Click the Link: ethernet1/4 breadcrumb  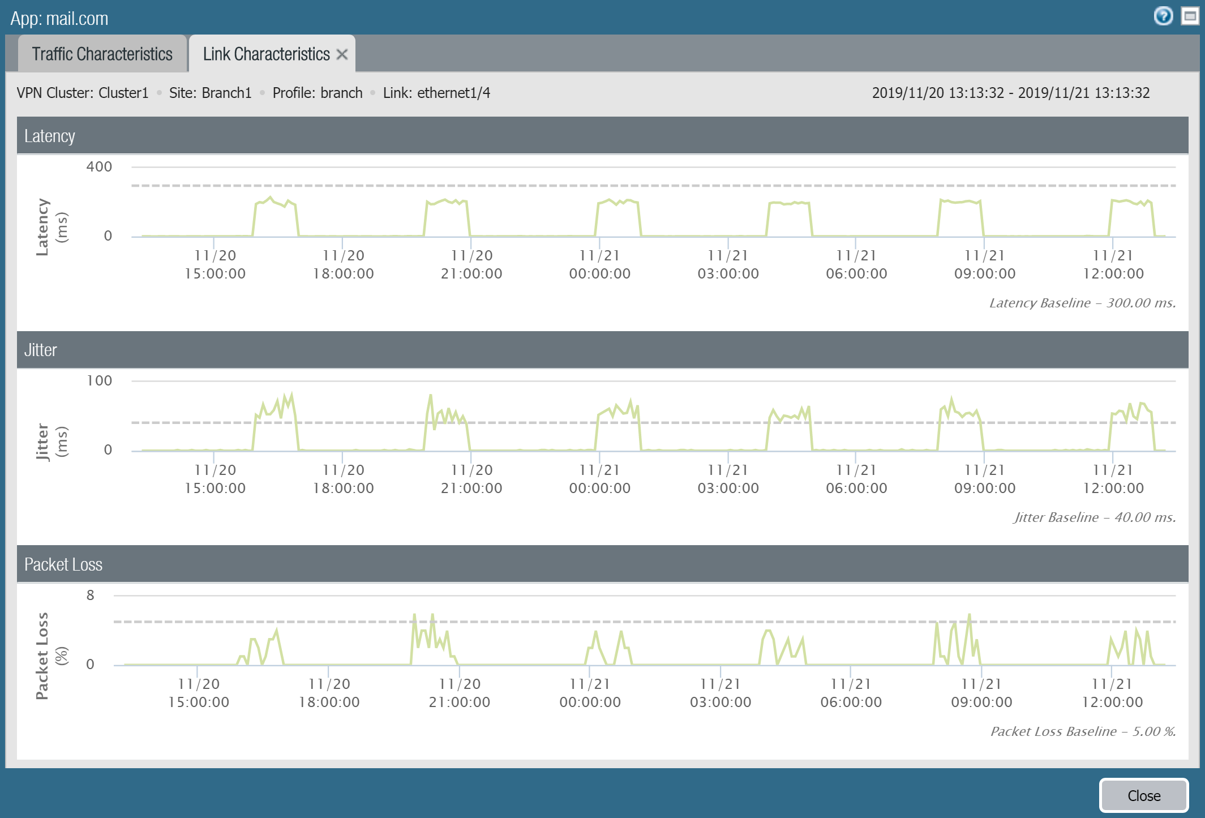(x=436, y=93)
